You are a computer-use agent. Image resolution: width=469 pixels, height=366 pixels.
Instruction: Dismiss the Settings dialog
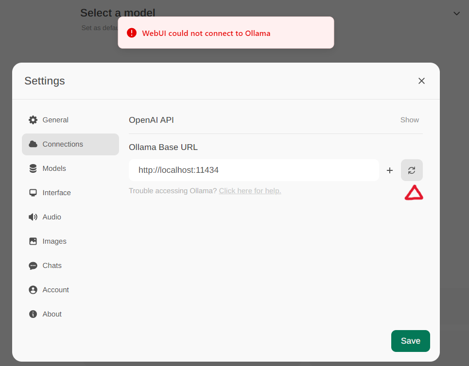click(421, 81)
